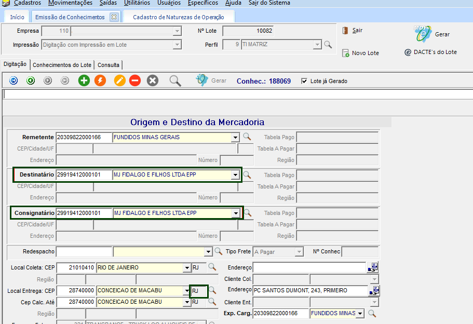Delete record with red minus icon
The width and height of the screenshot is (473, 324).
coord(135,80)
